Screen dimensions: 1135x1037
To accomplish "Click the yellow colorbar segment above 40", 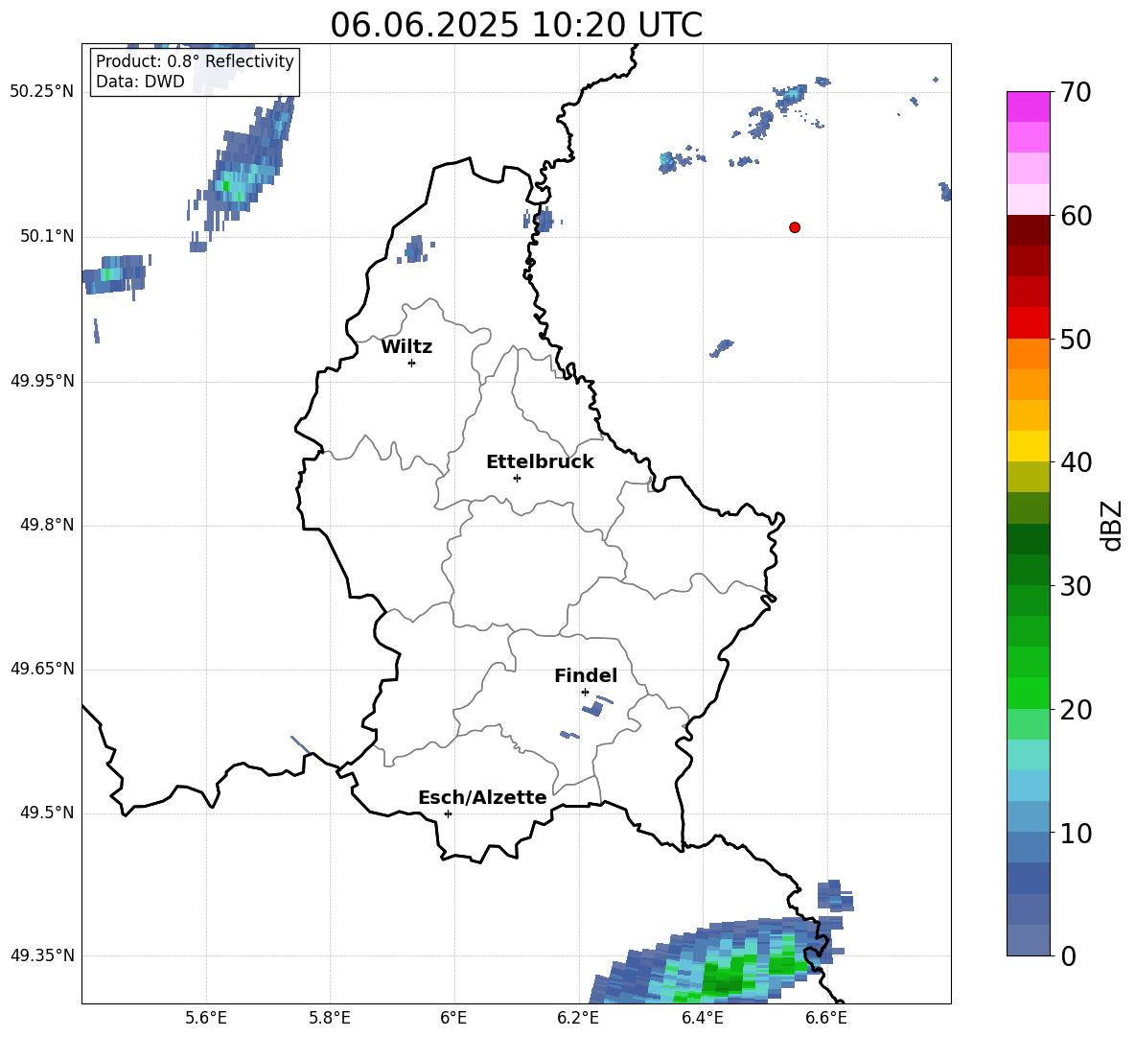I will [1029, 445].
